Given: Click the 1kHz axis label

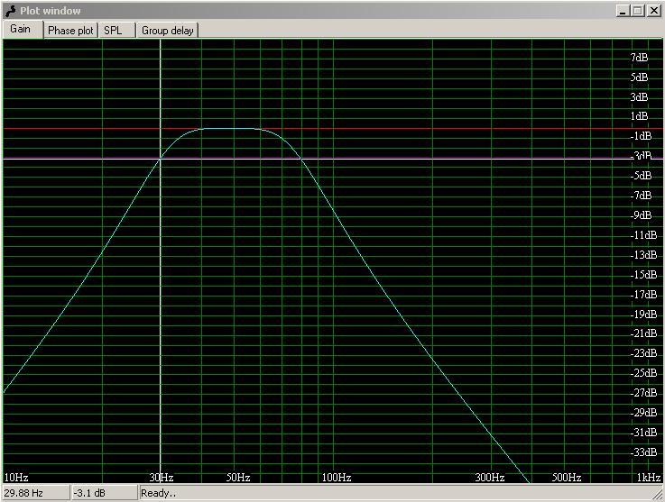Looking at the screenshot, I should click(x=649, y=478).
